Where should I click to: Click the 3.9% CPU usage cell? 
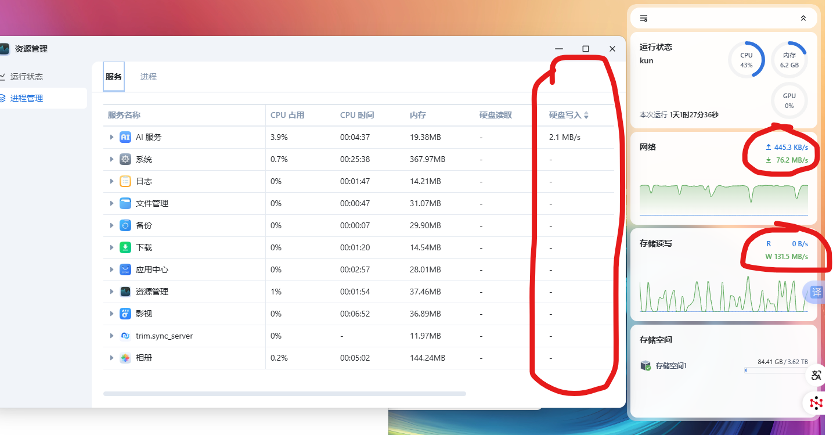coord(279,137)
